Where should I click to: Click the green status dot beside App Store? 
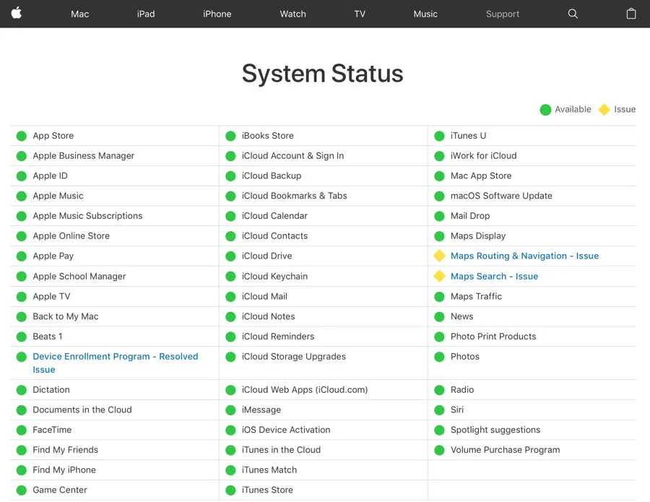(21, 135)
